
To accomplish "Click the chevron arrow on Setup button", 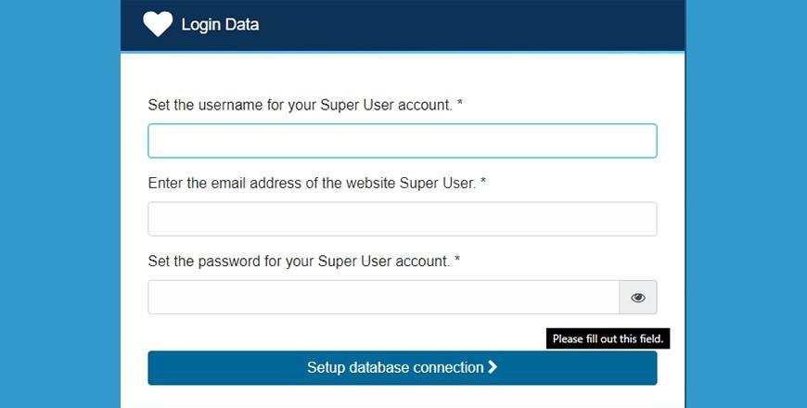I will (493, 367).
